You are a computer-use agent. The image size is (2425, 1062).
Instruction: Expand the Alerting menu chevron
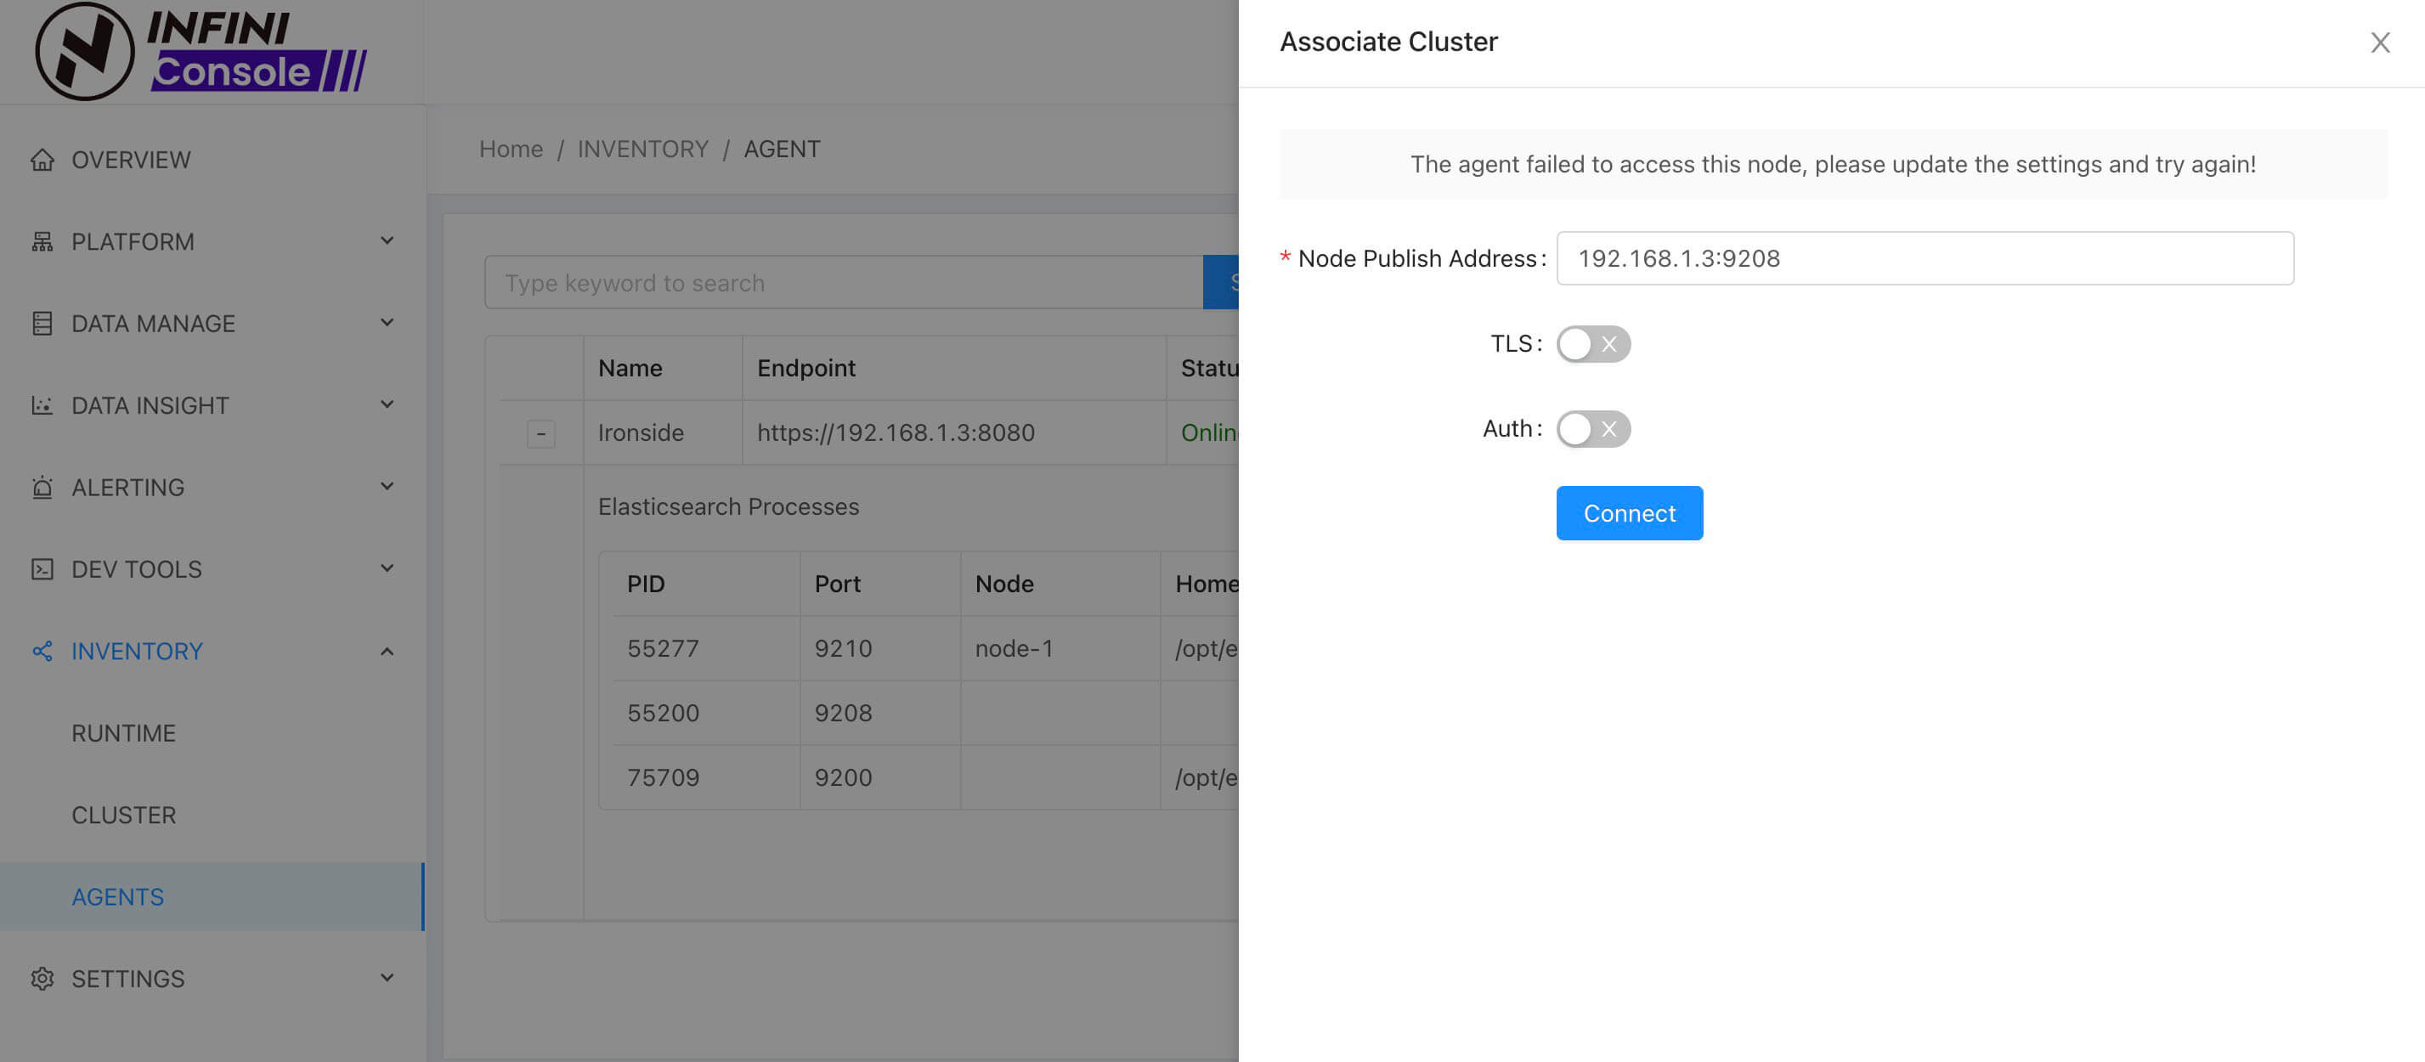(x=387, y=487)
